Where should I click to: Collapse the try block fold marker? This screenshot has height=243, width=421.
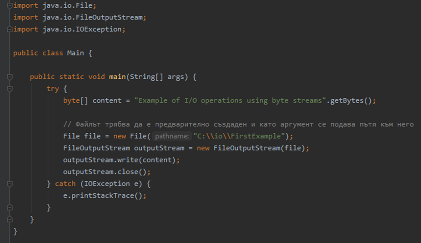(x=9, y=89)
